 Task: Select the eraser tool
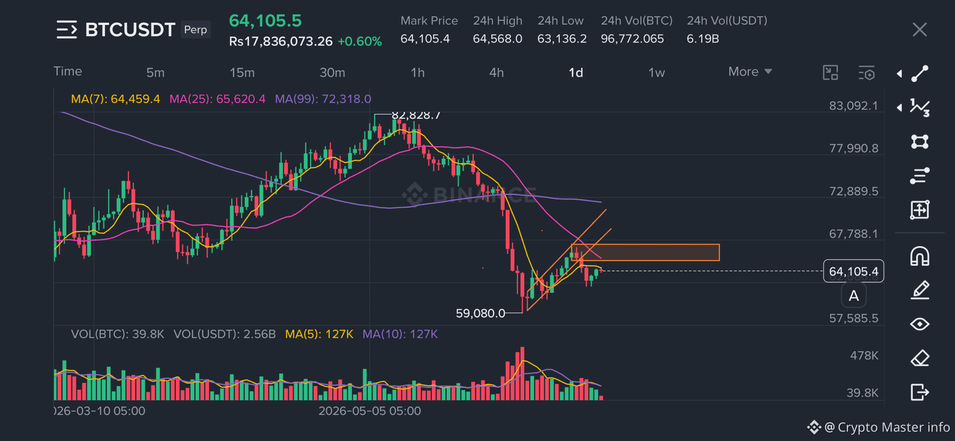click(920, 358)
